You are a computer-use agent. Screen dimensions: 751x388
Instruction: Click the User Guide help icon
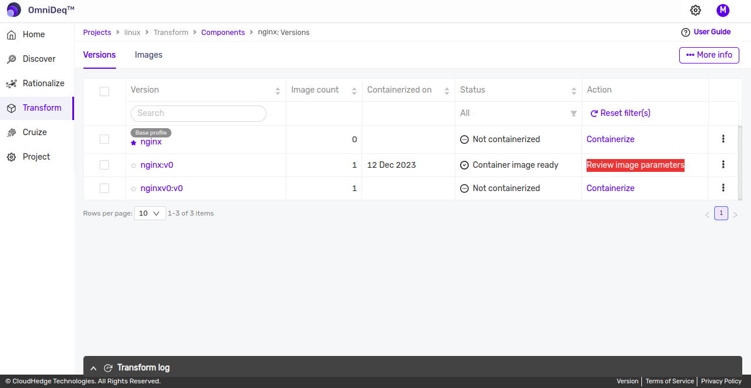(686, 32)
